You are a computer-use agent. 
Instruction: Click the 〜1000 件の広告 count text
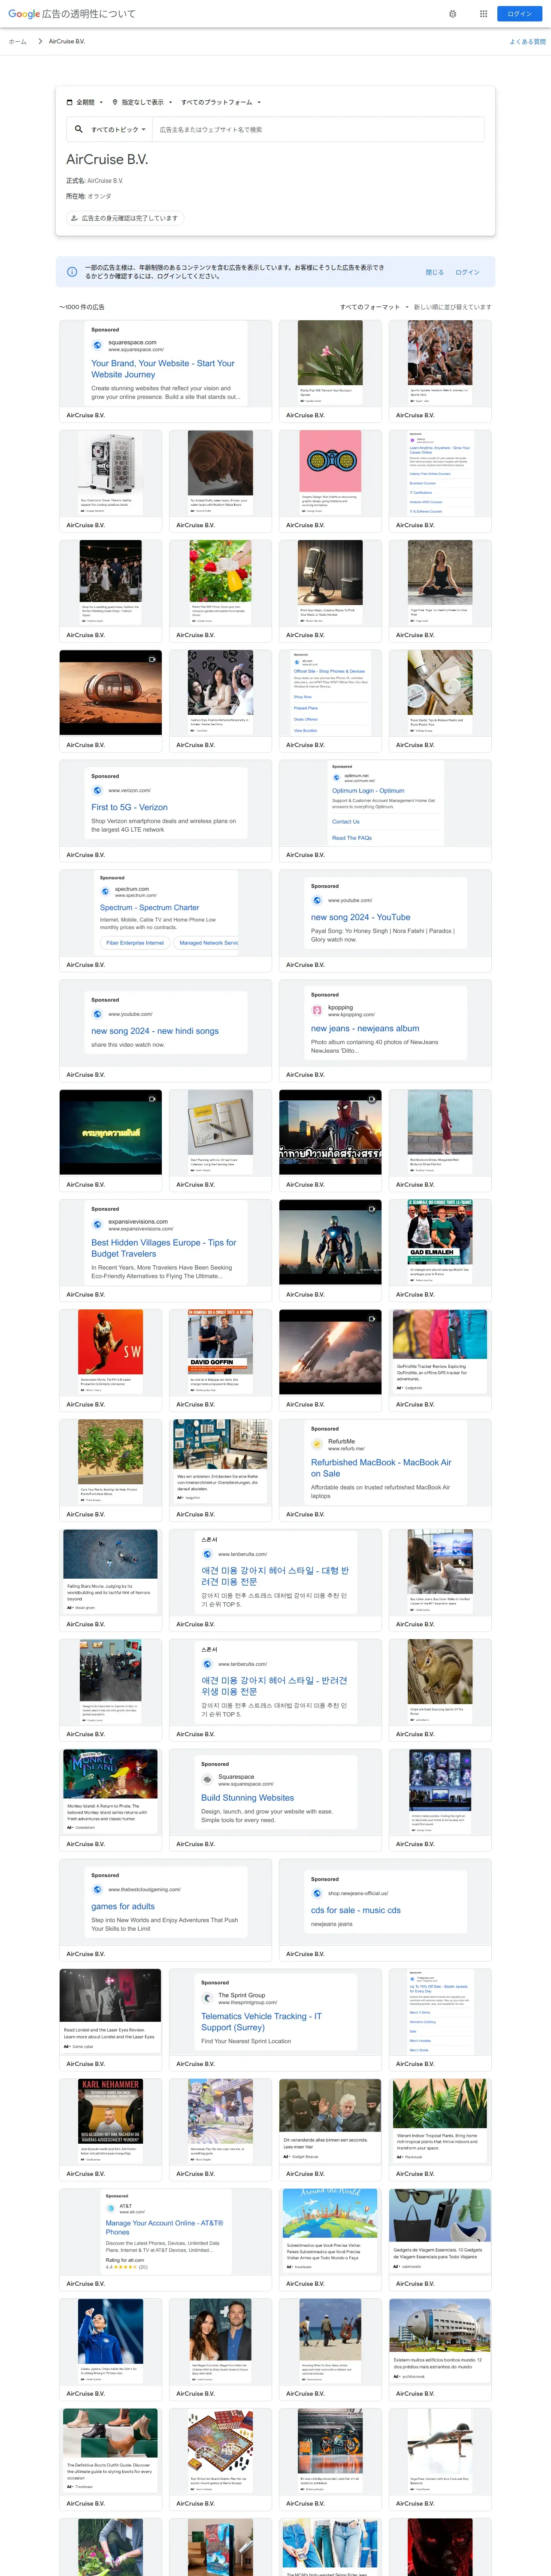81,307
